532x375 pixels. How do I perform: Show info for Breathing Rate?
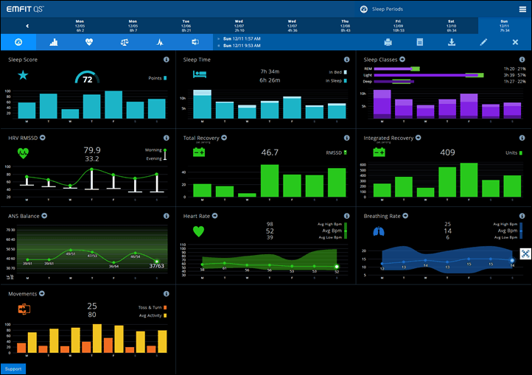522,216
